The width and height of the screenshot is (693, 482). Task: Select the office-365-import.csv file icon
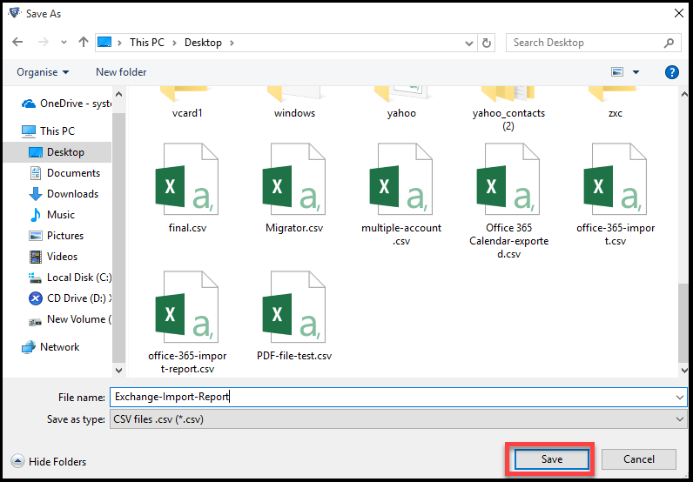pyautogui.click(x=615, y=179)
